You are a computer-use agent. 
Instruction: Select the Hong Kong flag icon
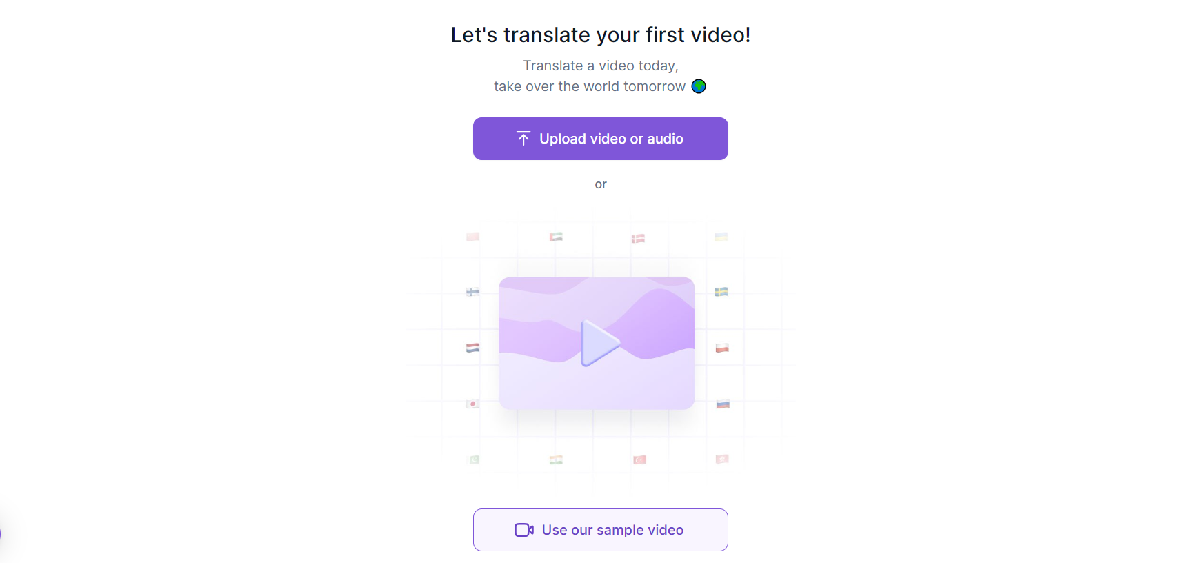click(722, 459)
